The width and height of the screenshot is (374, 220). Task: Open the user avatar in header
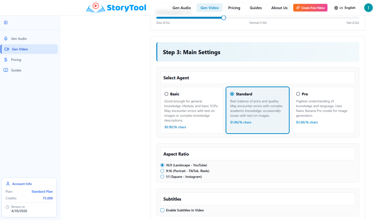pos(368,8)
